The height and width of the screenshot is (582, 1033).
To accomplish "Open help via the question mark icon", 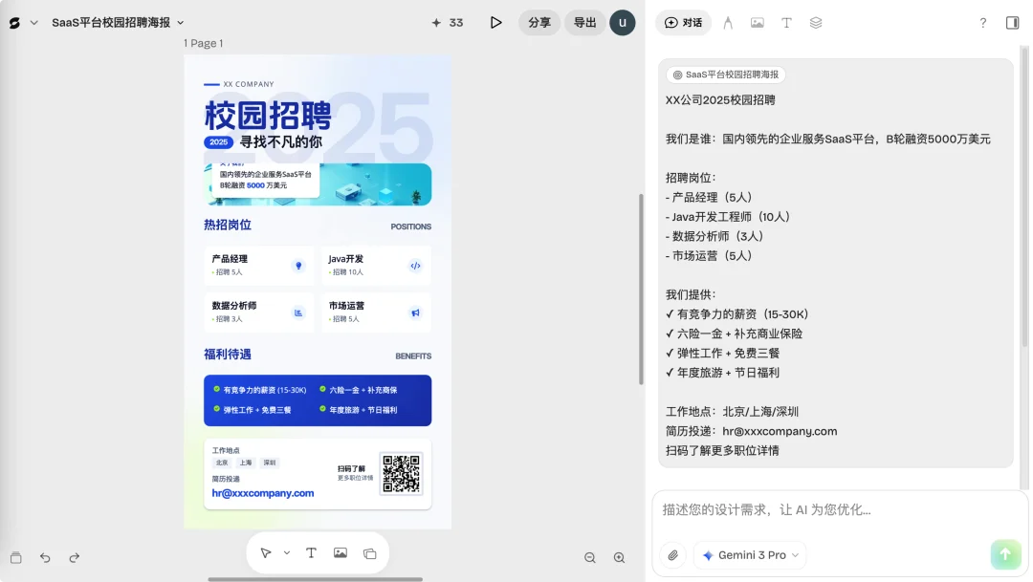I will pyautogui.click(x=983, y=23).
